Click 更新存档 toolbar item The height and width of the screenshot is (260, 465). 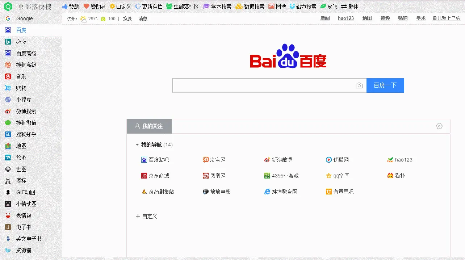click(x=148, y=7)
